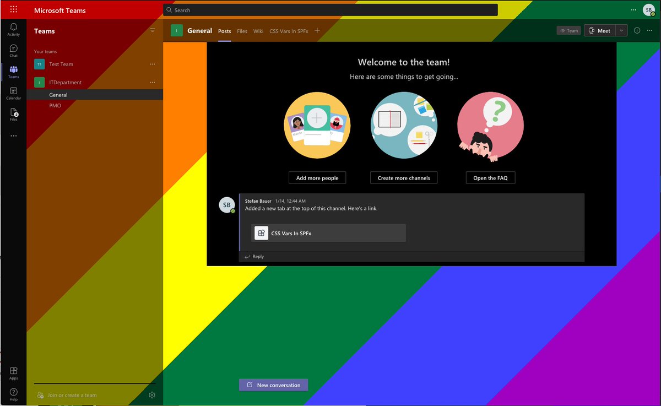661x406 pixels.
Task: Open more options for Test Team
Action: pyautogui.click(x=153, y=64)
